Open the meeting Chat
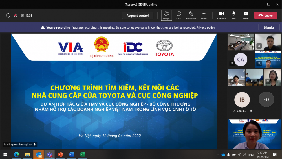 pyautogui.click(x=179, y=15)
